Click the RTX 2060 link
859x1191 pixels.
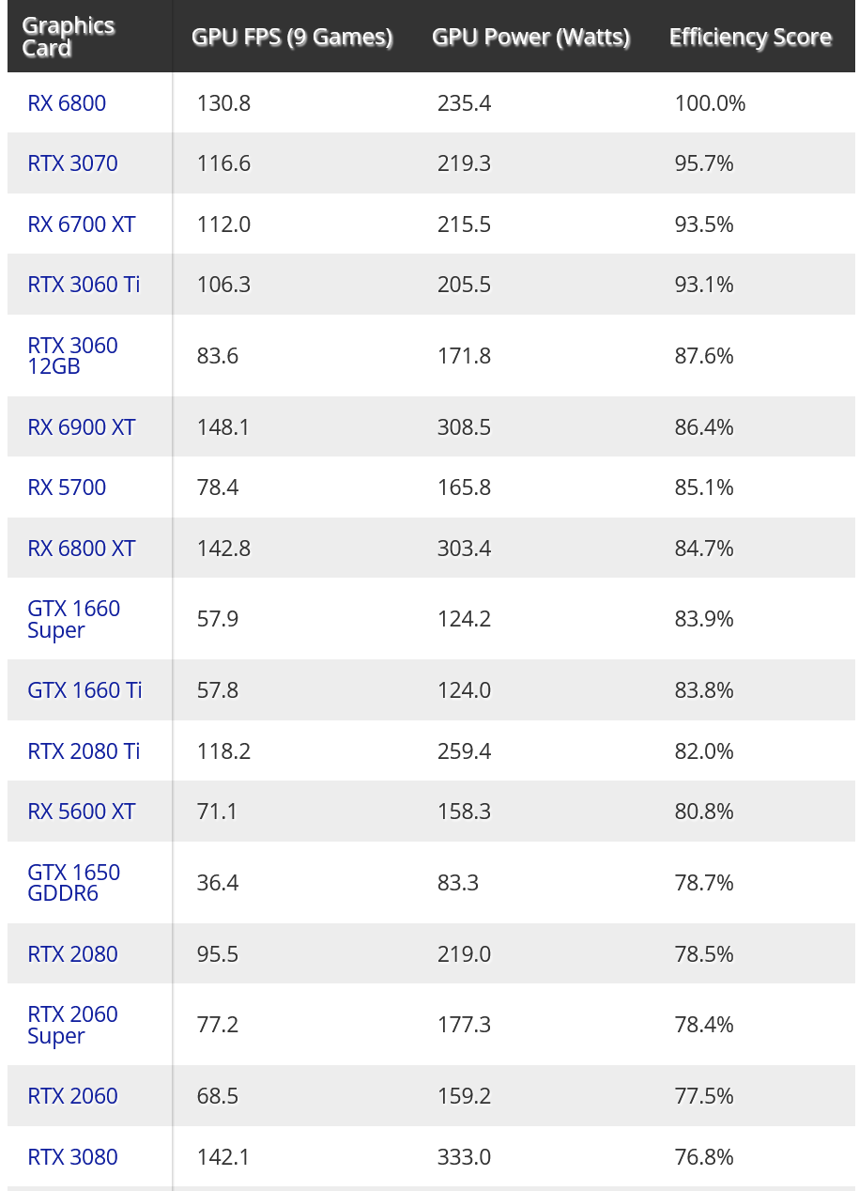[72, 1096]
